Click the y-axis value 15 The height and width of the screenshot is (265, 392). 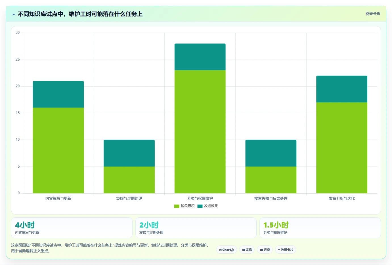pyautogui.click(x=18, y=113)
